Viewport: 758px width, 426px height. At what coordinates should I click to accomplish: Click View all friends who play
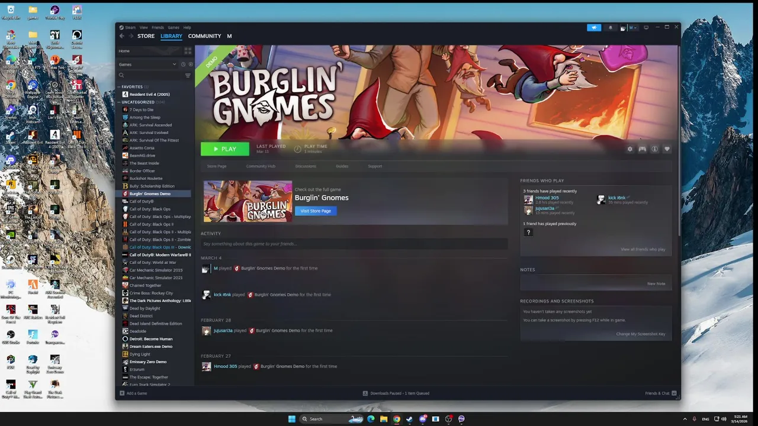[643, 249]
